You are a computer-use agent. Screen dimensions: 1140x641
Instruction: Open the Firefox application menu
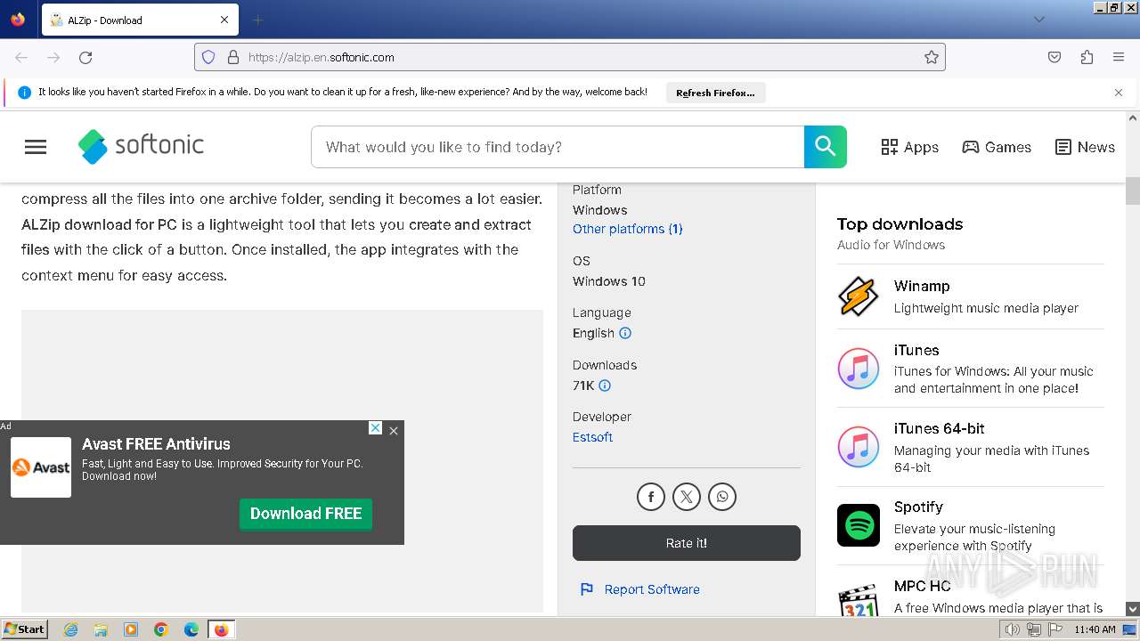(1119, 57)
